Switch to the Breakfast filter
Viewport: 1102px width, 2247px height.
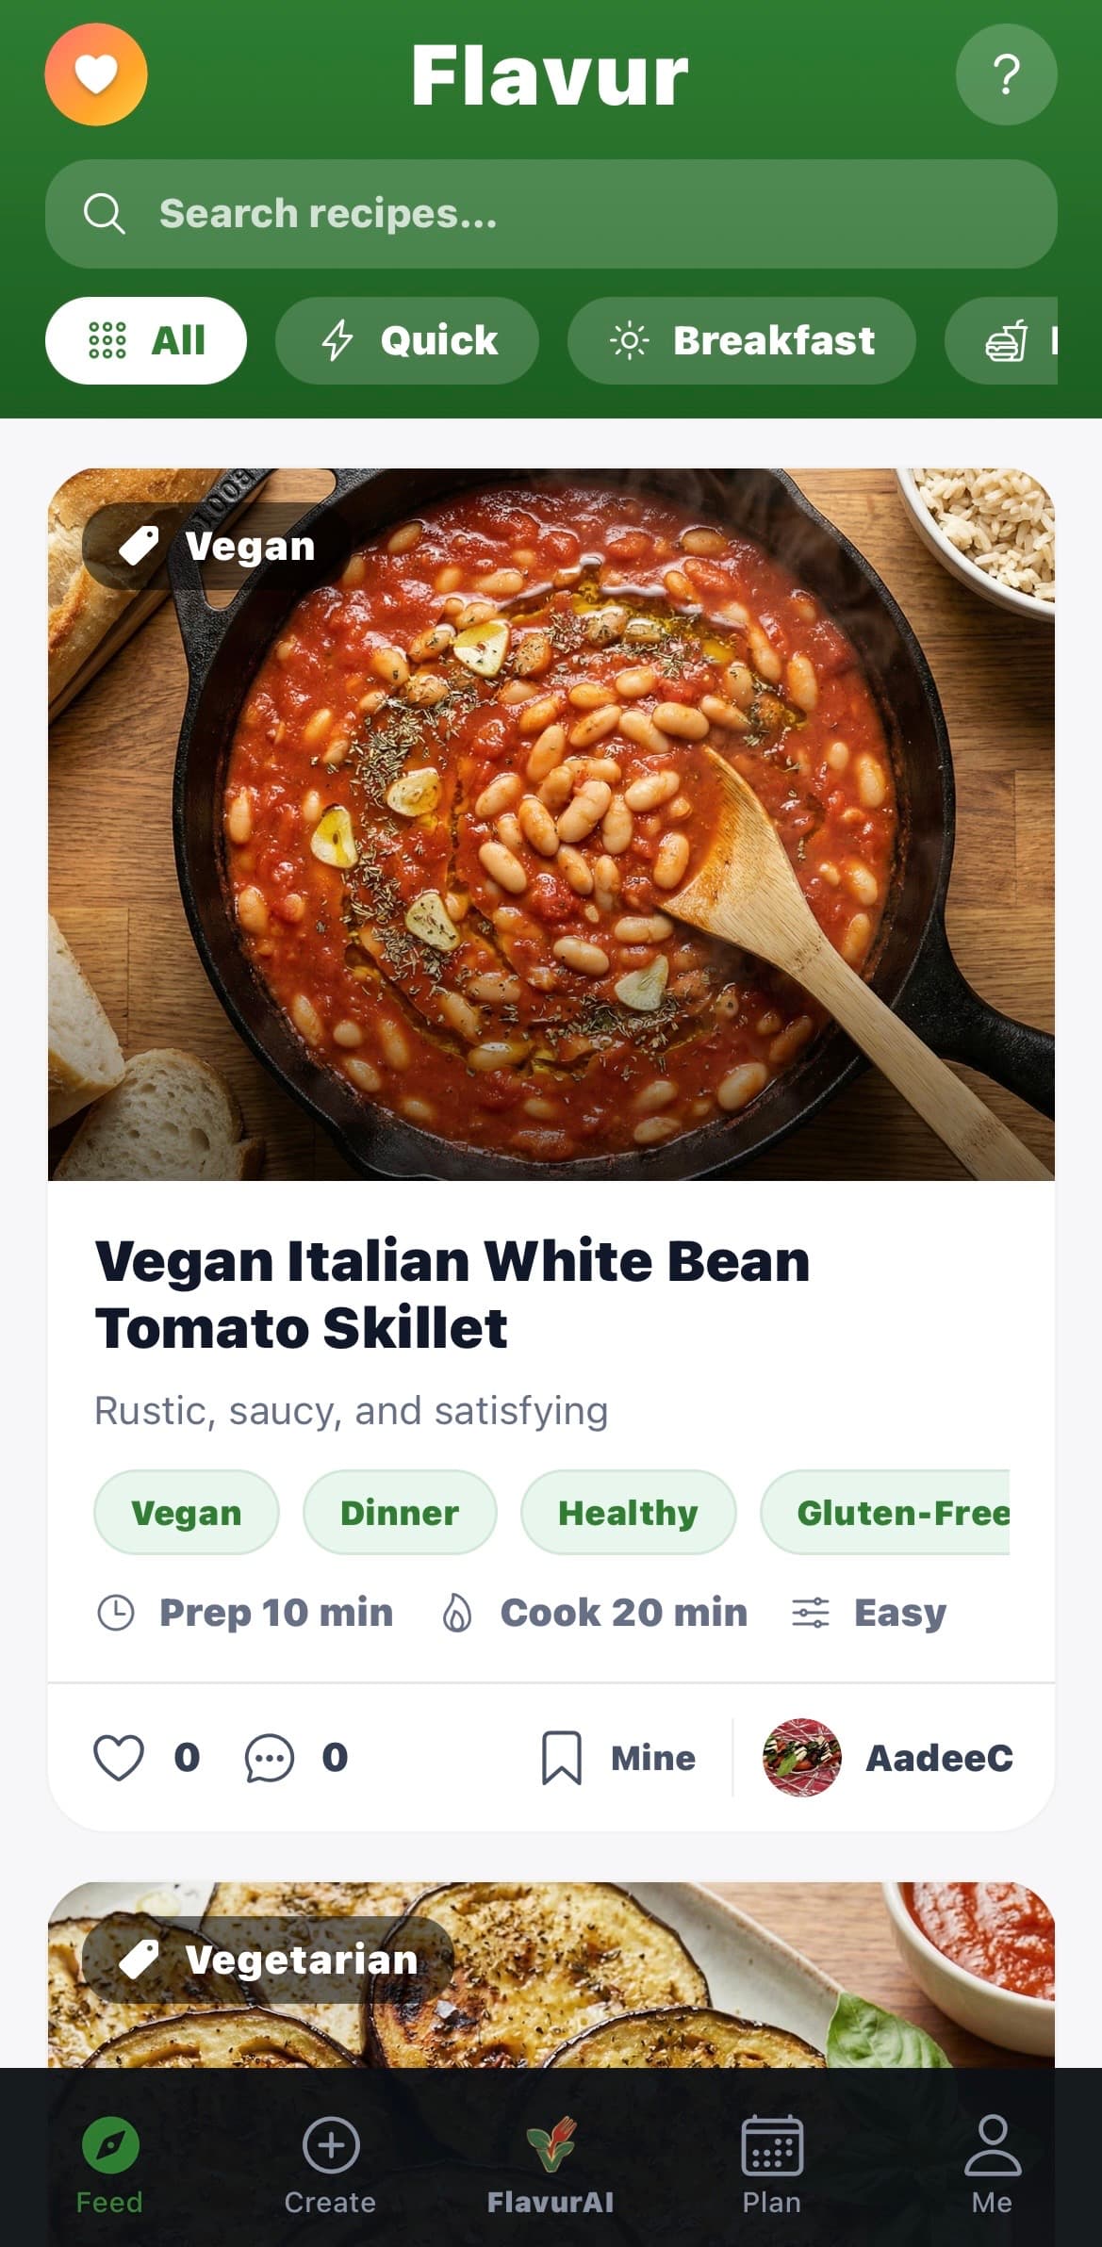pos(742,340)
